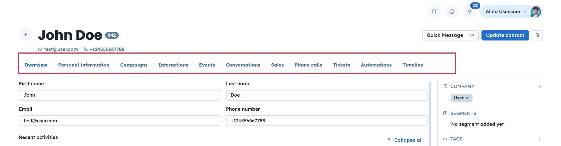Add a tag with plus icon
561x146 pixels.
pos(540,139)
